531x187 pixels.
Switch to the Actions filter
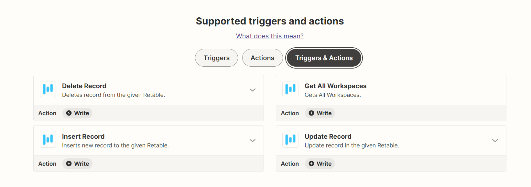click(262, 58)
